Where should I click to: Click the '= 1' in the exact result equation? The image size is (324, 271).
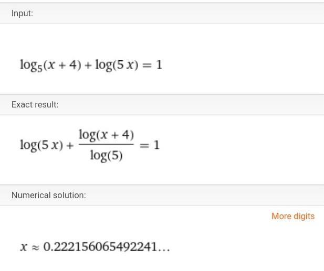[x=150, y=145]
